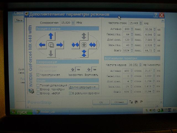
Task: Click the Синхросигнал MHz spinner arrows
Action: pyautogui.click(x=73, y=23)
